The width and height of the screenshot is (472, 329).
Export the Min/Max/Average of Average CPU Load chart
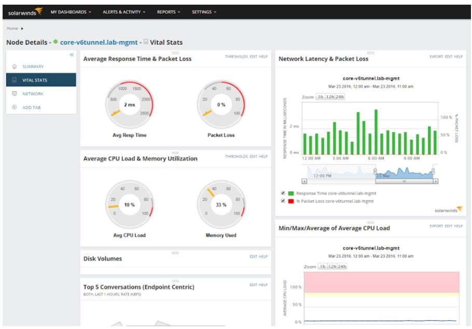point(436,226)
